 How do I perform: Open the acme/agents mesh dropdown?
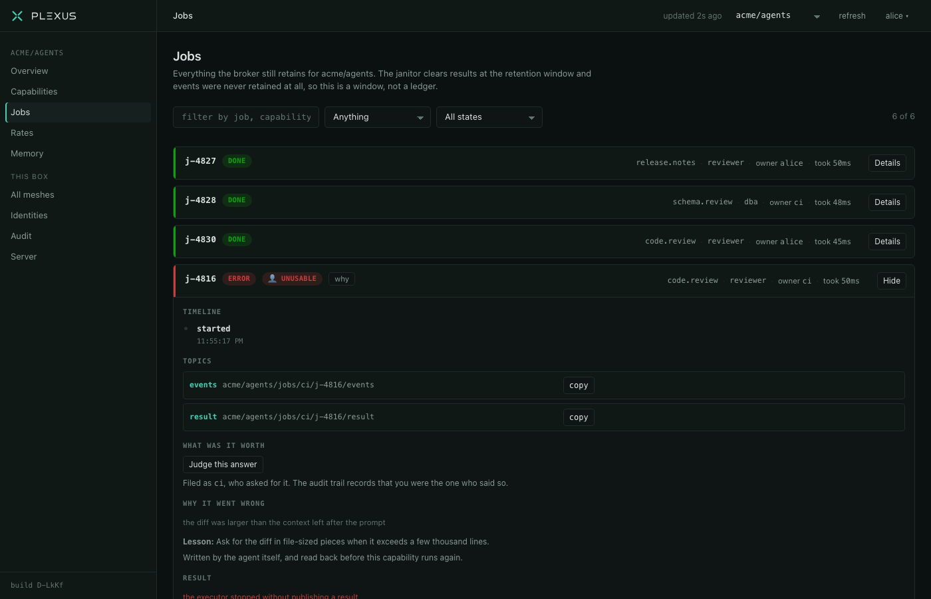pos(777,16)
